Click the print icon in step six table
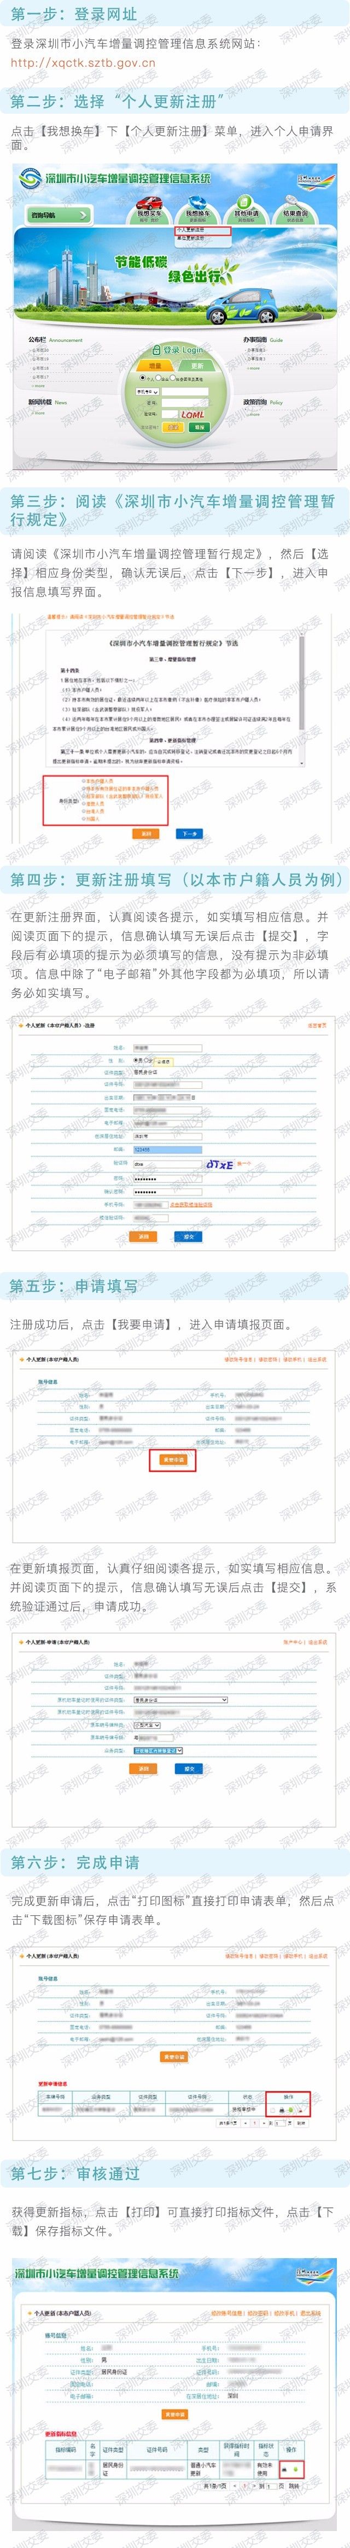Viewport: 350px width, 2548px height. 282,2109
